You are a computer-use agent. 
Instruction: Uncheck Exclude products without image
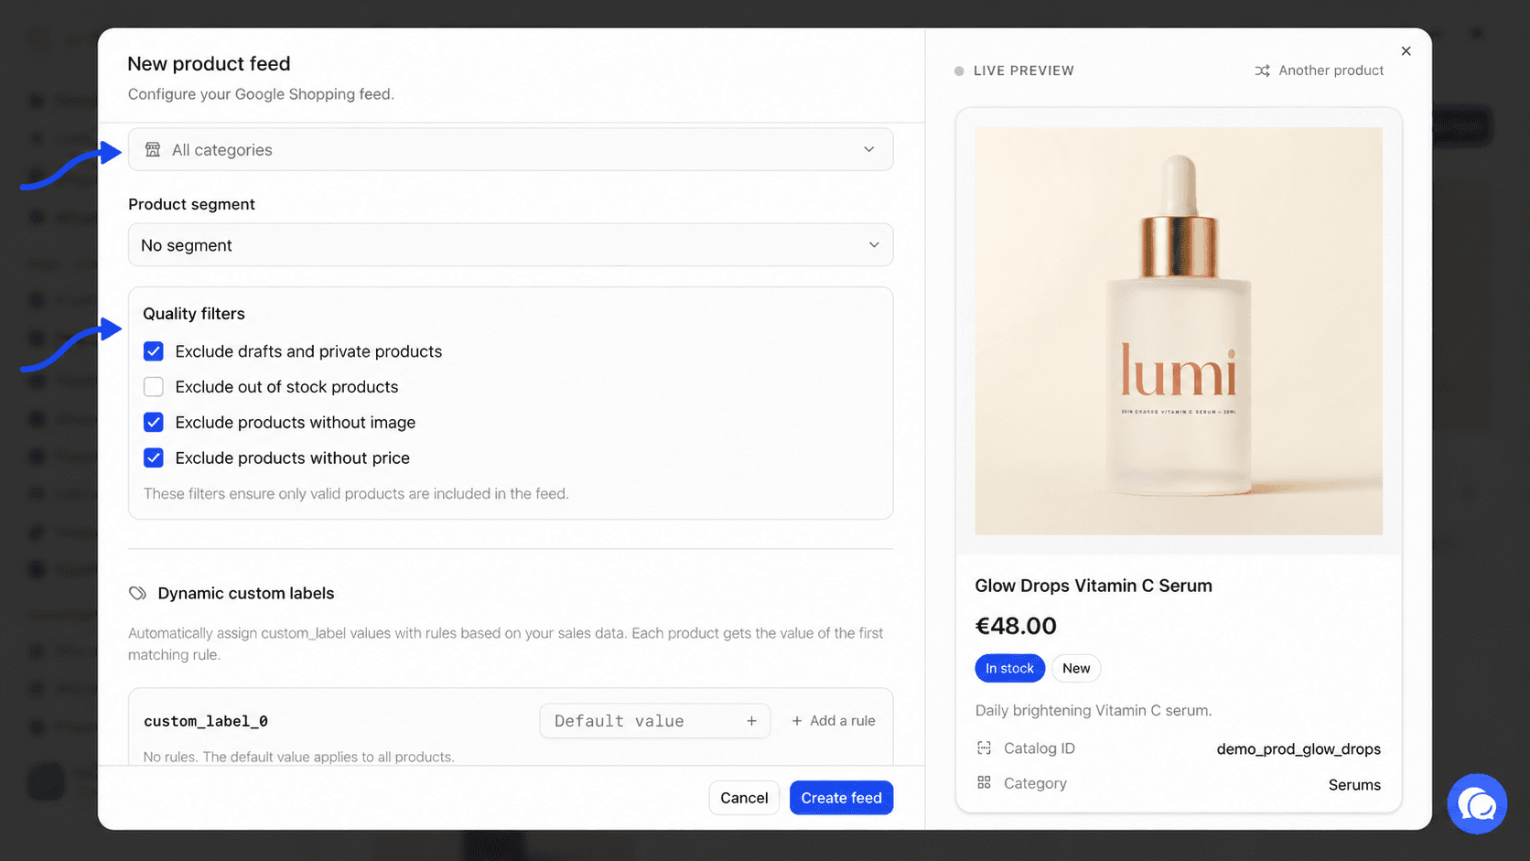154,423
